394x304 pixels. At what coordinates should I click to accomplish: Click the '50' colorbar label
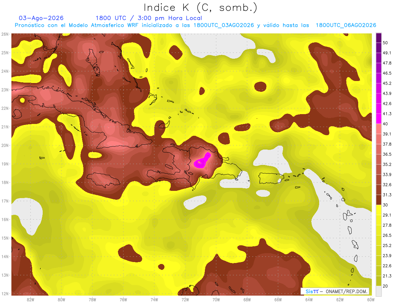385,43
